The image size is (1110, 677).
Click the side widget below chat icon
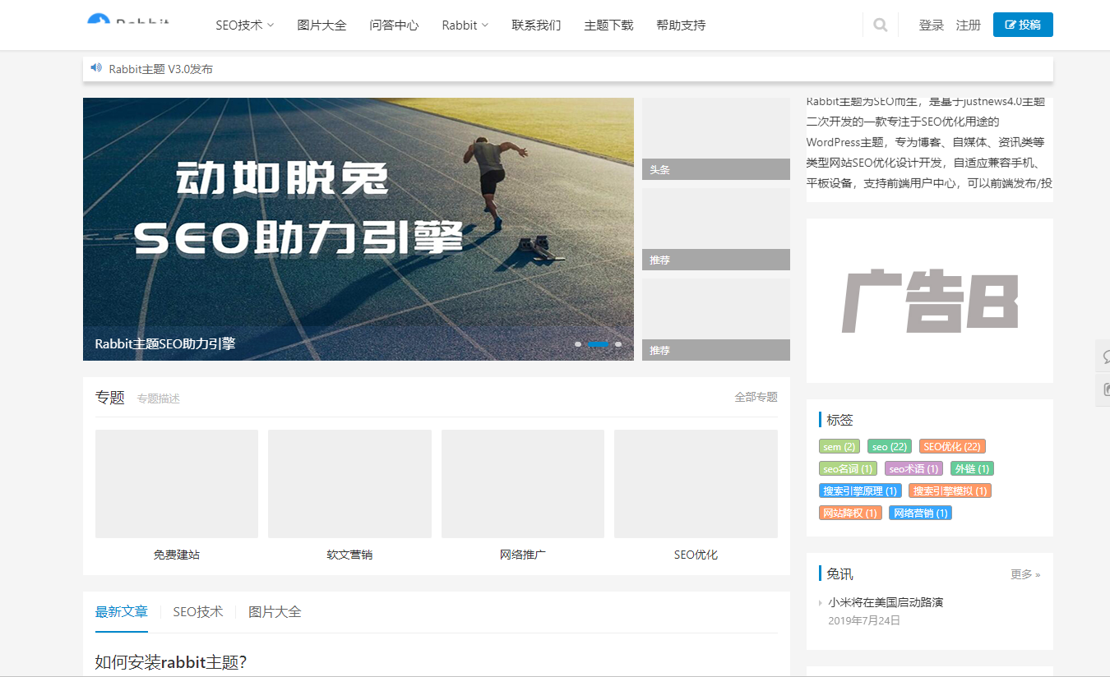coord(1103,389)
